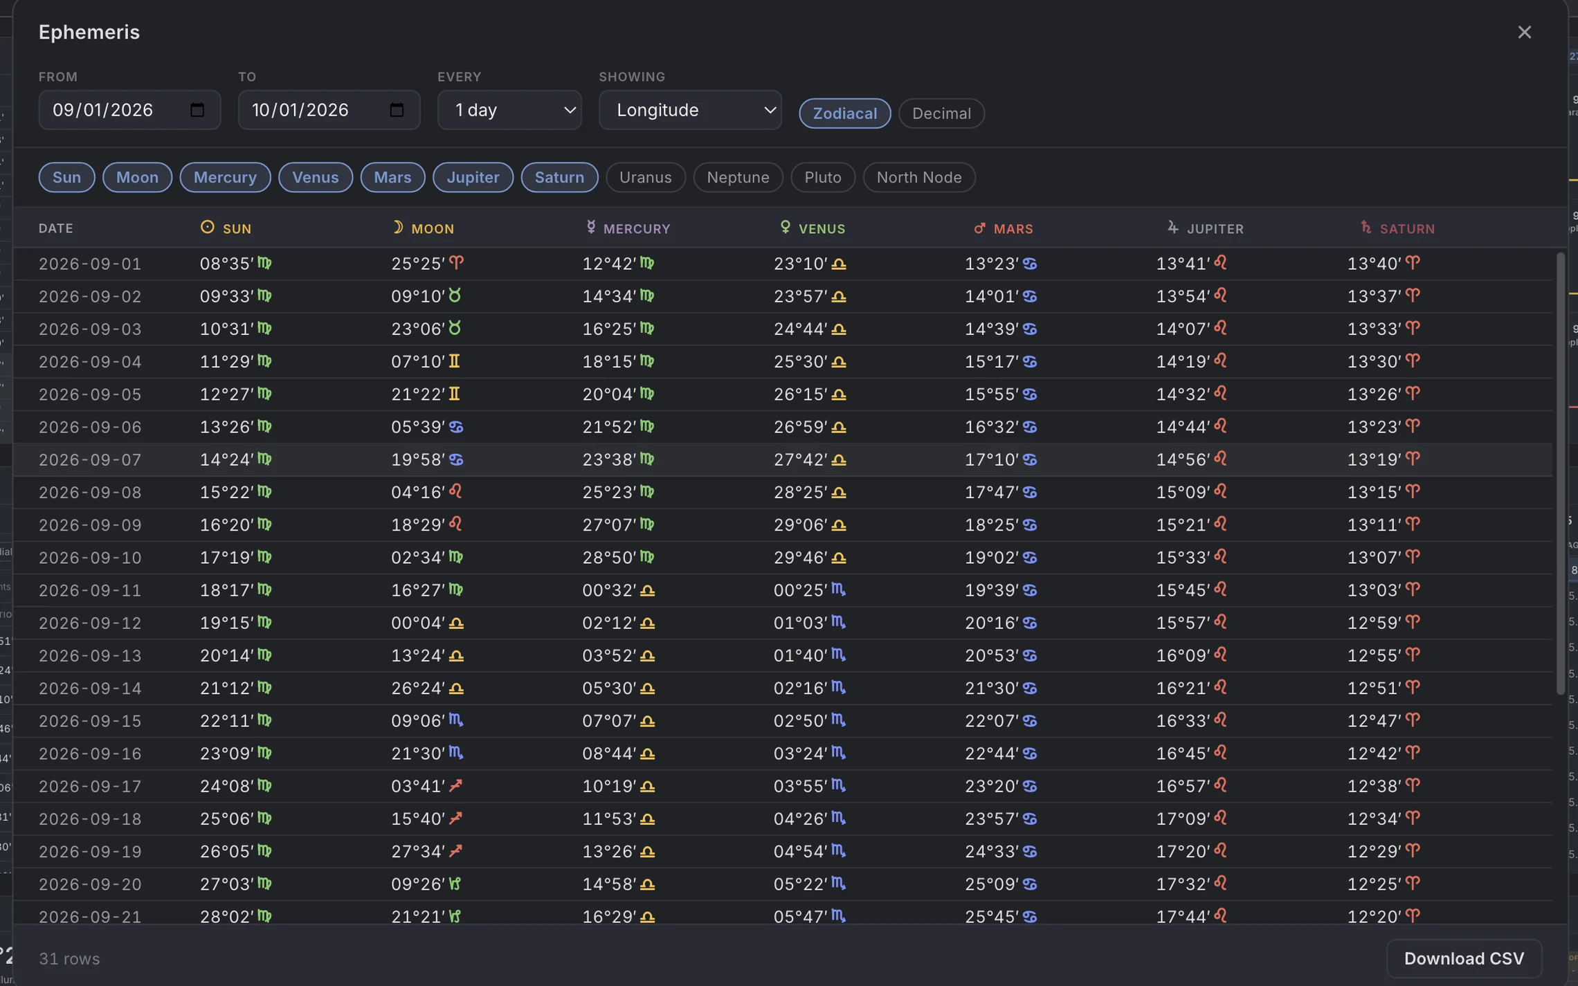Click Scorpio icon in Venus 2026-09-11 cell

click(x=839, y=590)
